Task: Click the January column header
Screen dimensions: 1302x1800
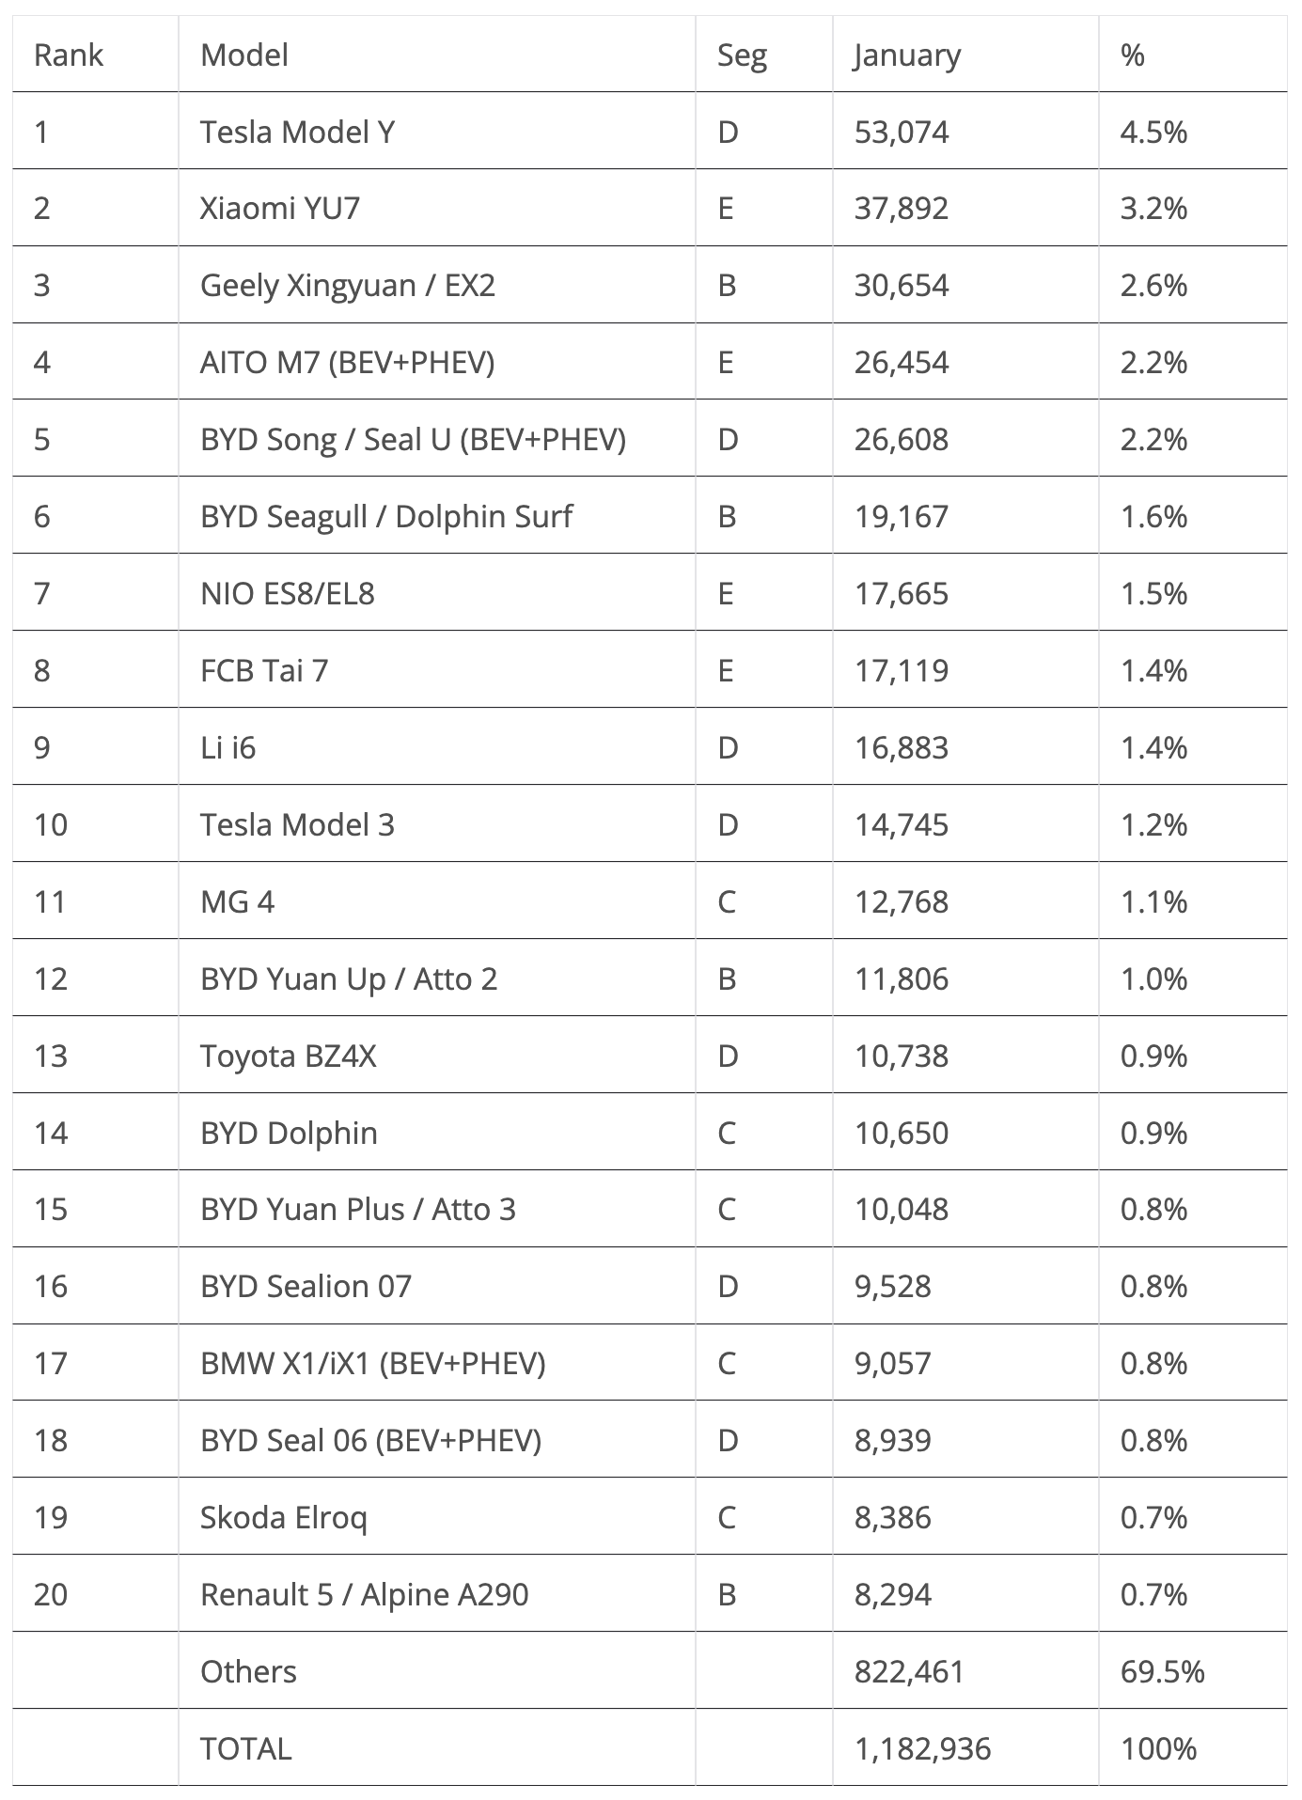Action: tap(907, 55)
